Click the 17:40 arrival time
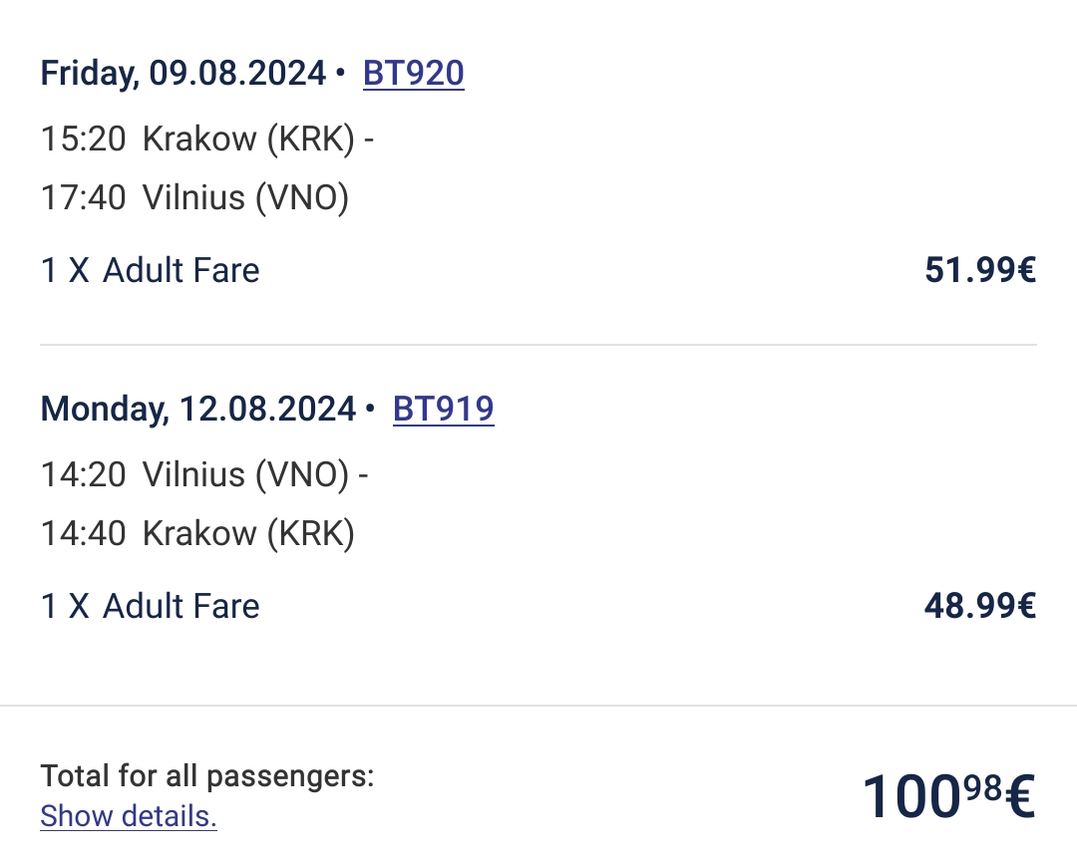Image resolution: width=1077 pixels, height=862 pixels. [83, 197]
